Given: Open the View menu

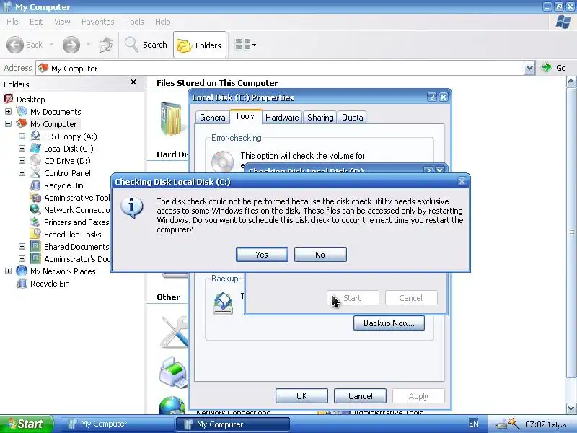Looking at the screenshot, I should [x=62, y=22].
